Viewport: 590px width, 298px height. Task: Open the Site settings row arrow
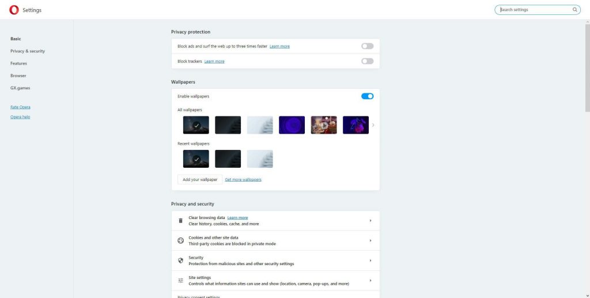click(x=370, y=281)
